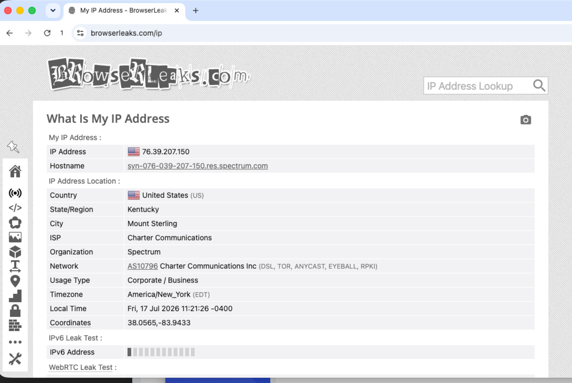Click the Corporate / Business usage value
Viewport: 572px width, 383px height.
point(163,280)
